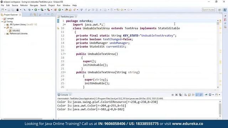Expand folded imports on line 2
The height and width of the screenshot is (128, 228).
coord(65,25)
